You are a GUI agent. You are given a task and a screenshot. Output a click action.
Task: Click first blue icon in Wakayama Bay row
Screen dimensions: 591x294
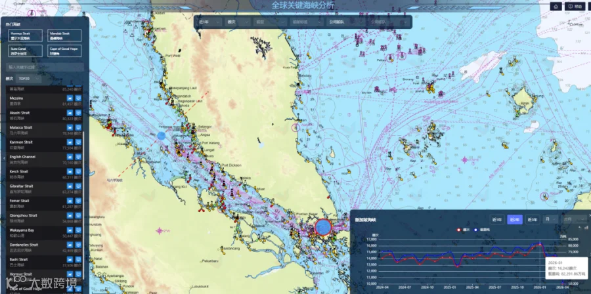70,230
